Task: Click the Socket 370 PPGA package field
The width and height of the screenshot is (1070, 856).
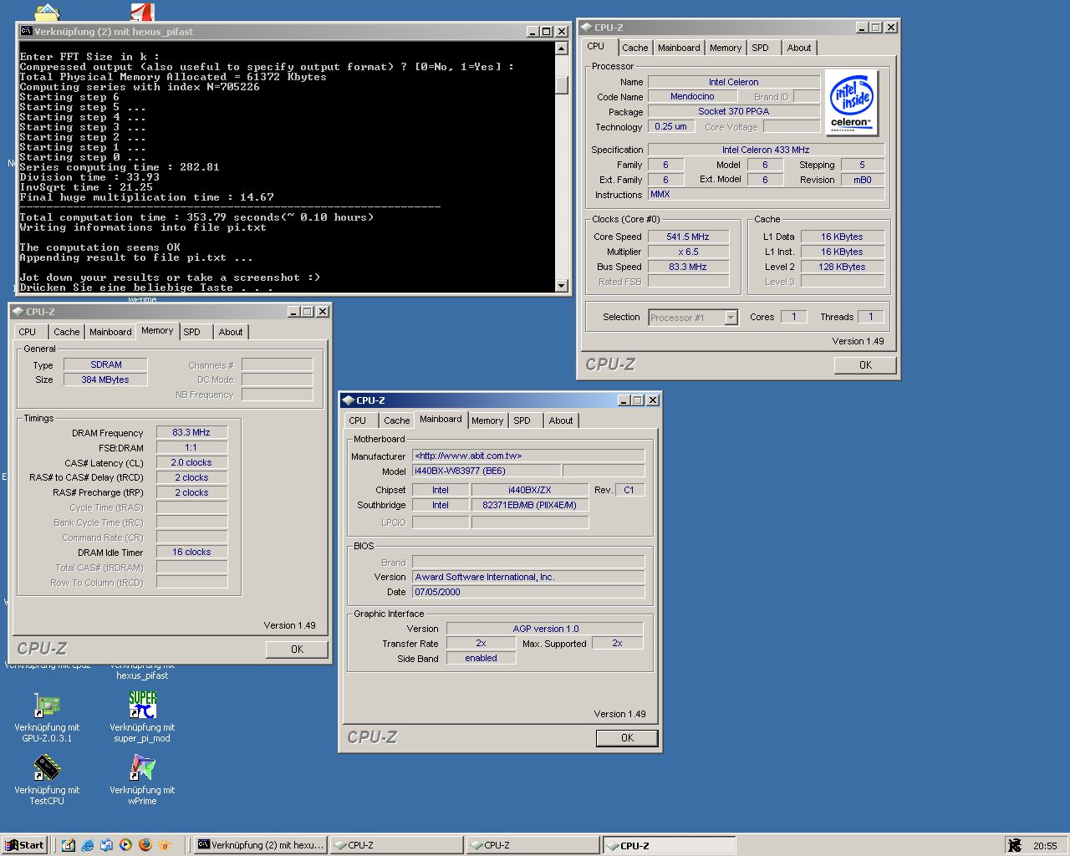Action: click(733, 112)
